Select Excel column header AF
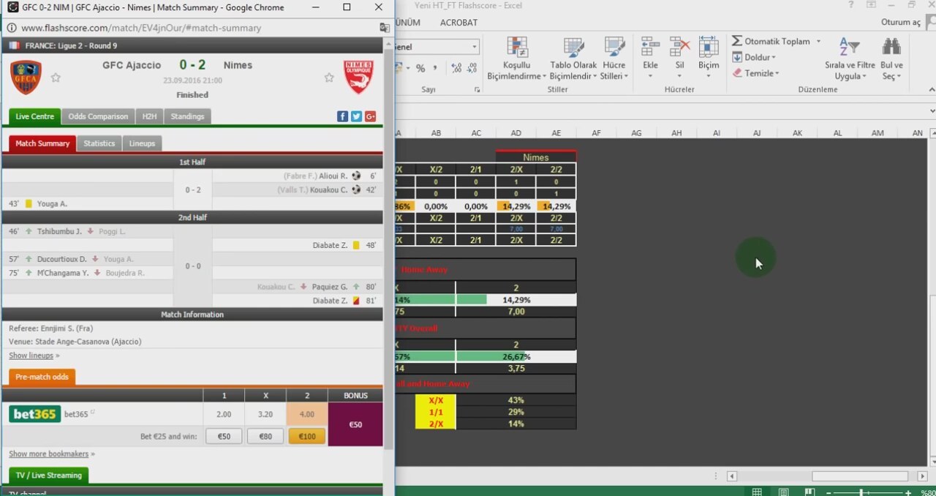Image resolution: width=936 pixels, height=496 pixels. point(597,133)
